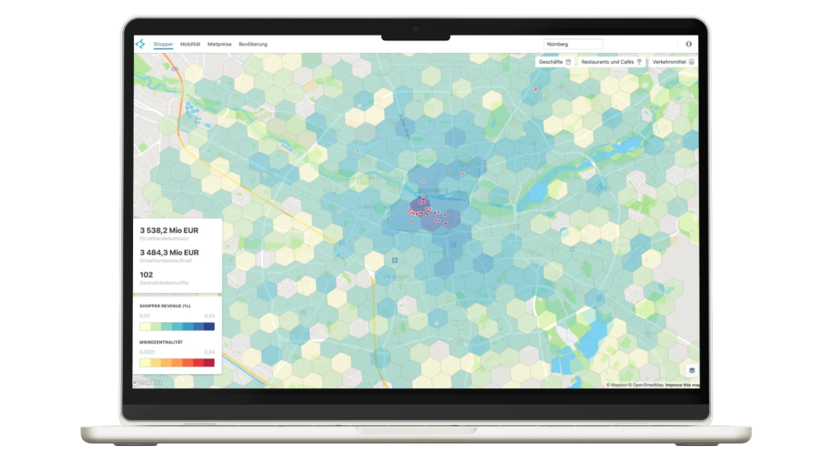Screen dimensions: 826x465
Task: Click the darkest blue Shopper Revenue swatch
Action: [x=209, y=326]
